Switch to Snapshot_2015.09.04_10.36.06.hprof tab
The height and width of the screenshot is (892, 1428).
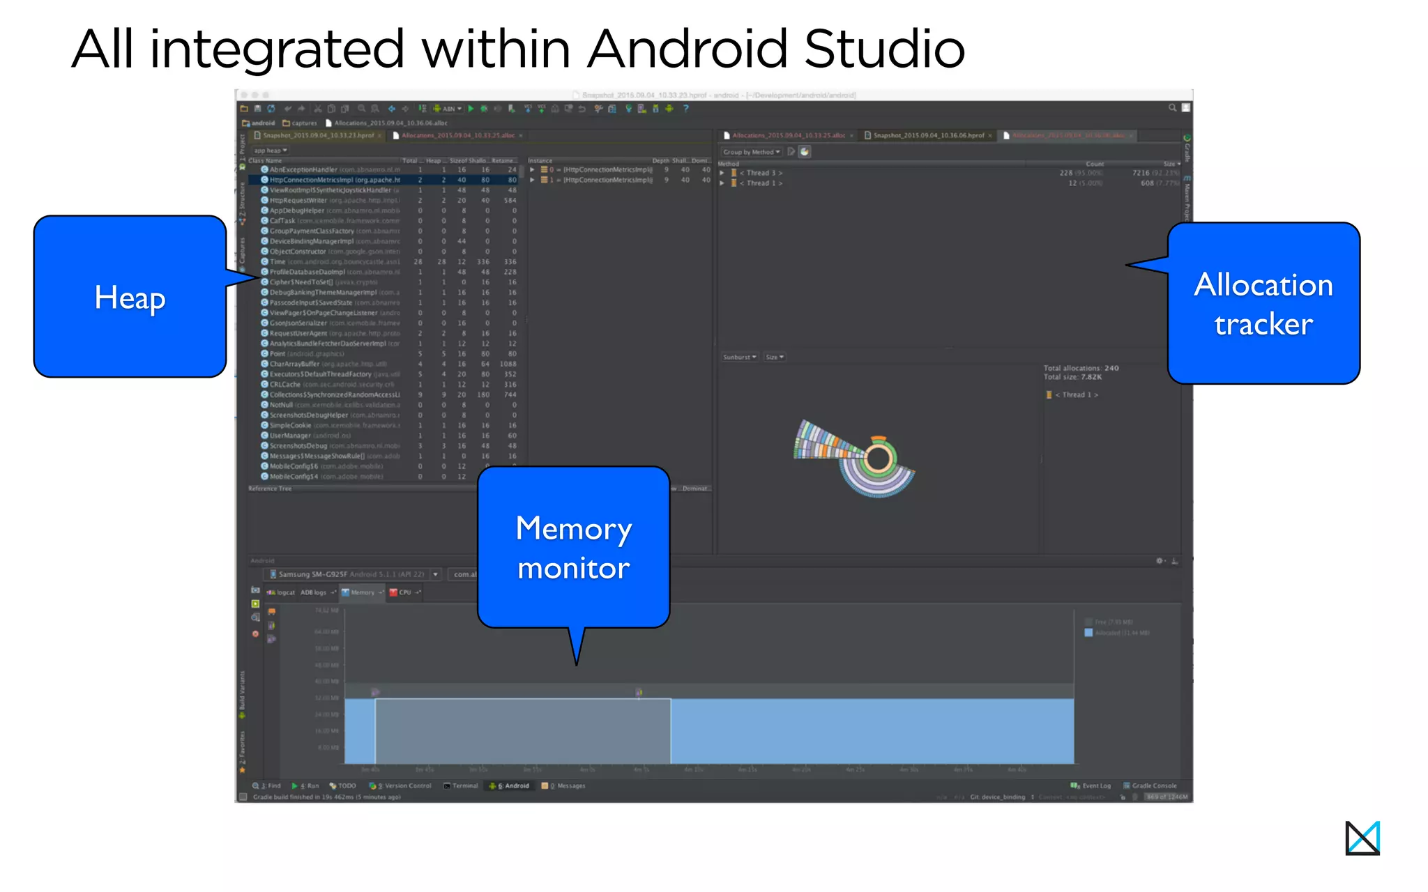(928, 136)
